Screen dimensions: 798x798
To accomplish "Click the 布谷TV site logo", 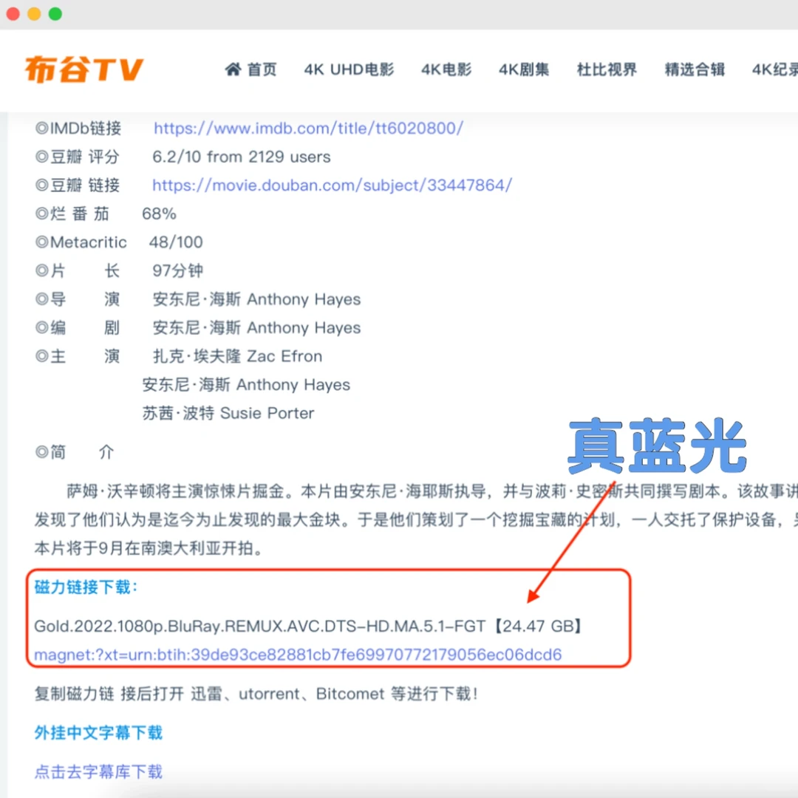I will click(x=83, y=69).
